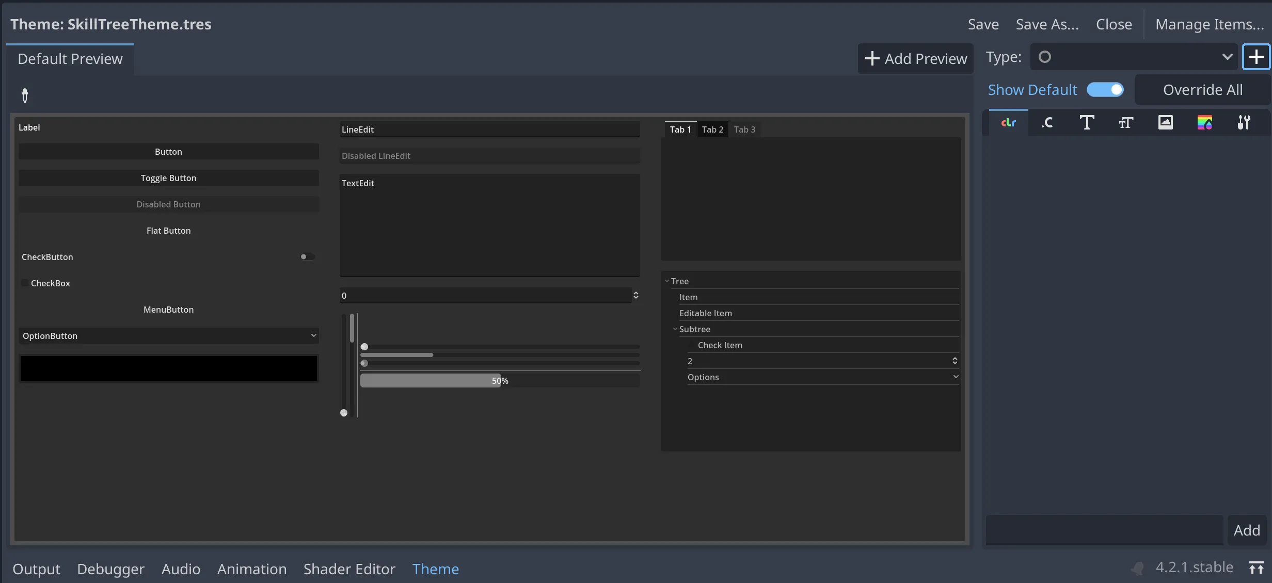
Task: Open the Constants theme item tab
Action: [1047, 123]
